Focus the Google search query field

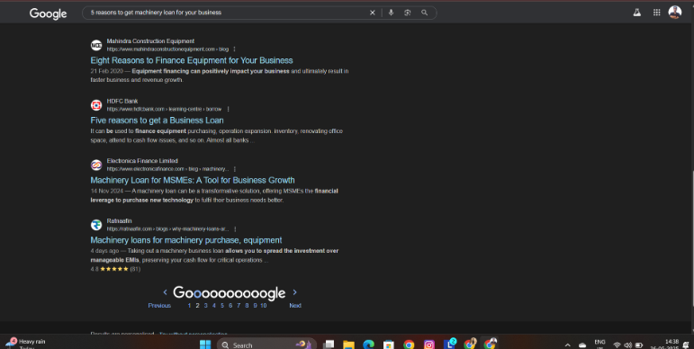(x=228, y=13)
